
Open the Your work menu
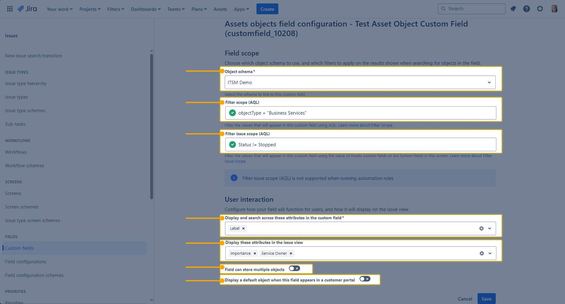coord(60,9)
